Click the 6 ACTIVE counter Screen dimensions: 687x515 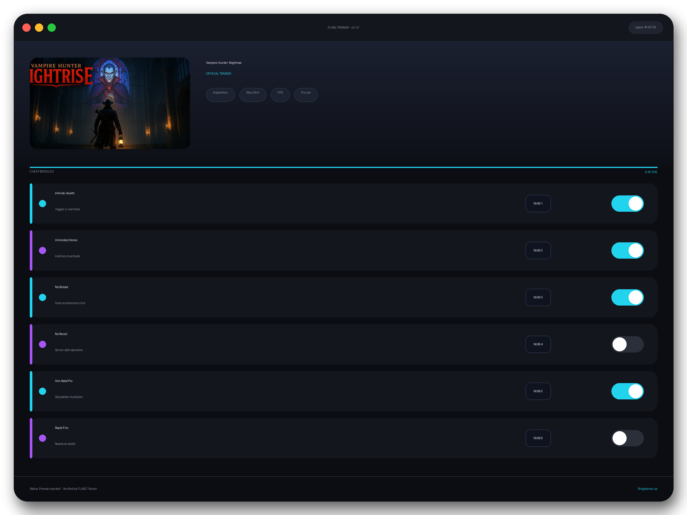pos(651,172)
